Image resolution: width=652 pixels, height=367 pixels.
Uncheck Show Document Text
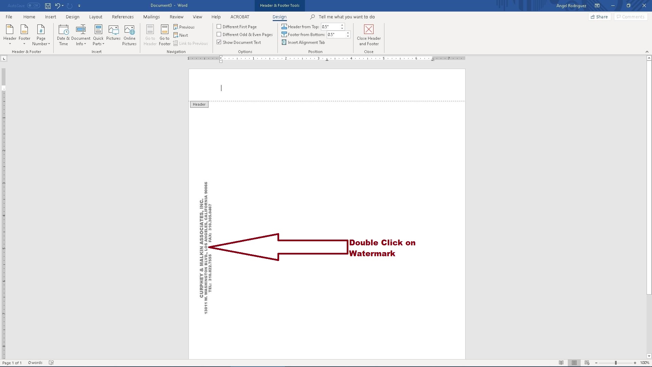click(x=219, y=42)
